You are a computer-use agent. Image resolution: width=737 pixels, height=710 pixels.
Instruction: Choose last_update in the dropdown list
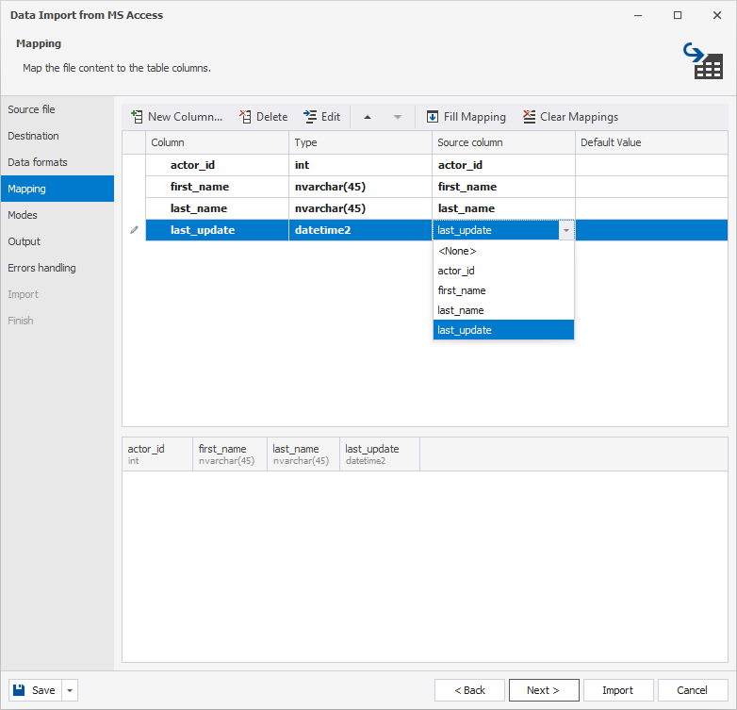(503, 330)
